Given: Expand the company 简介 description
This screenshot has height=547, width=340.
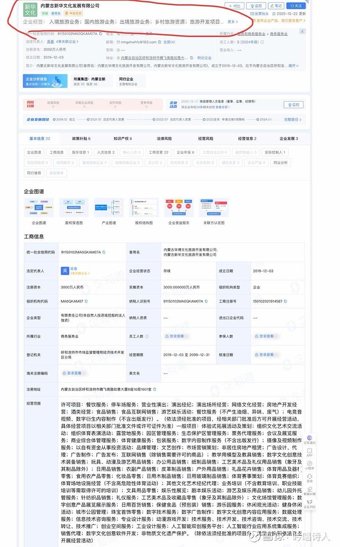Looking at the screenshot, I should pos(293,66).
